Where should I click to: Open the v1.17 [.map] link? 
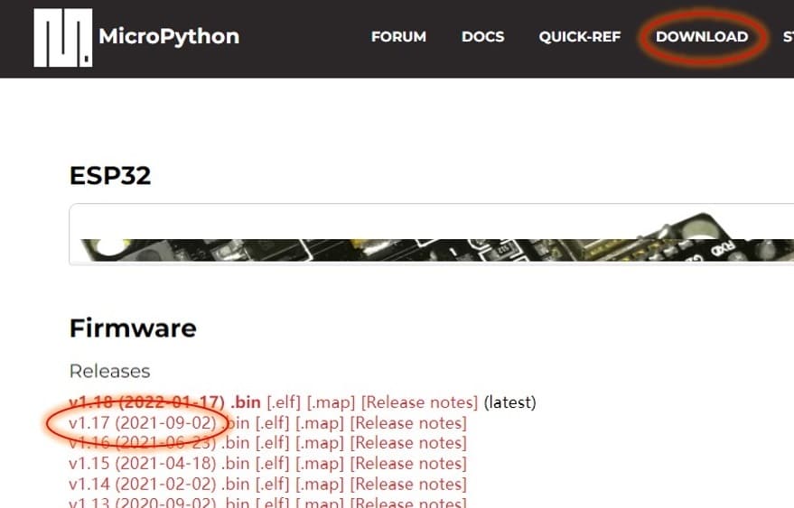click(320, 423)
